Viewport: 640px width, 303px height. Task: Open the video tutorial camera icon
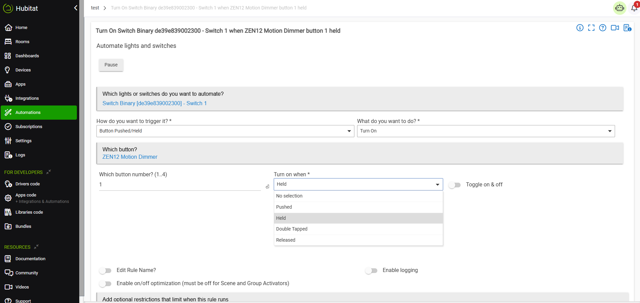click(x=615, y=28)
